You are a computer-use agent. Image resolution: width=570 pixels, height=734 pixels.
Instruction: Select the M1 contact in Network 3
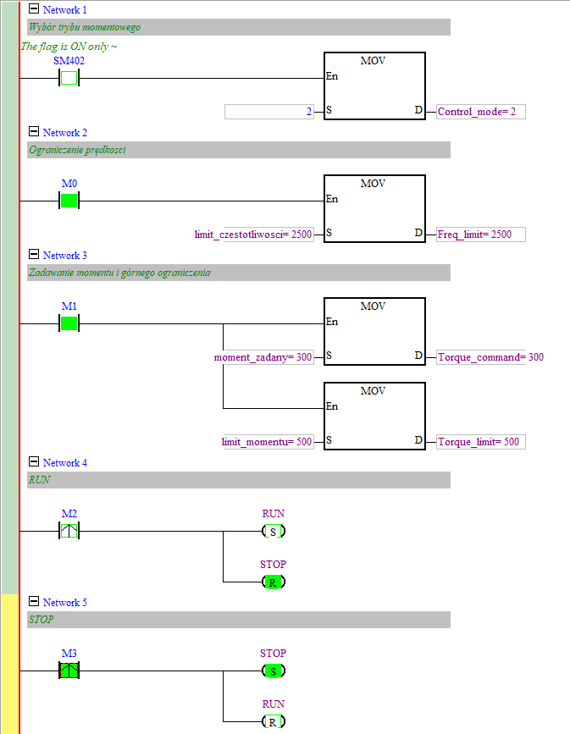coord(69,323)
